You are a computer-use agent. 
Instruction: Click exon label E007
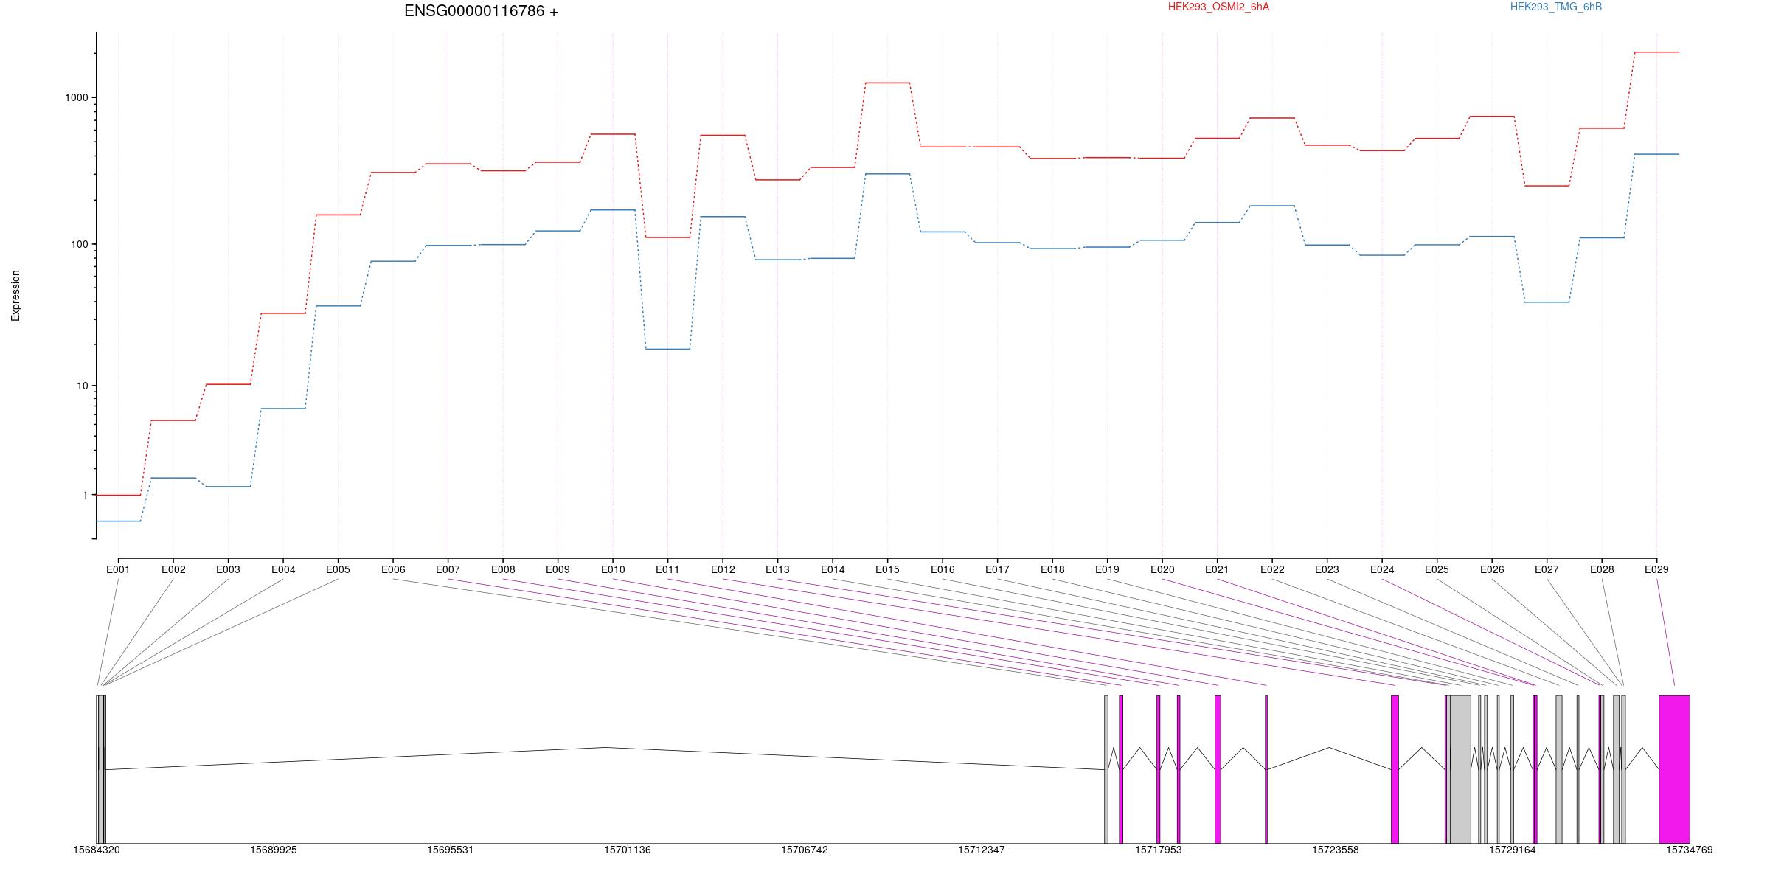pos(448,569)
